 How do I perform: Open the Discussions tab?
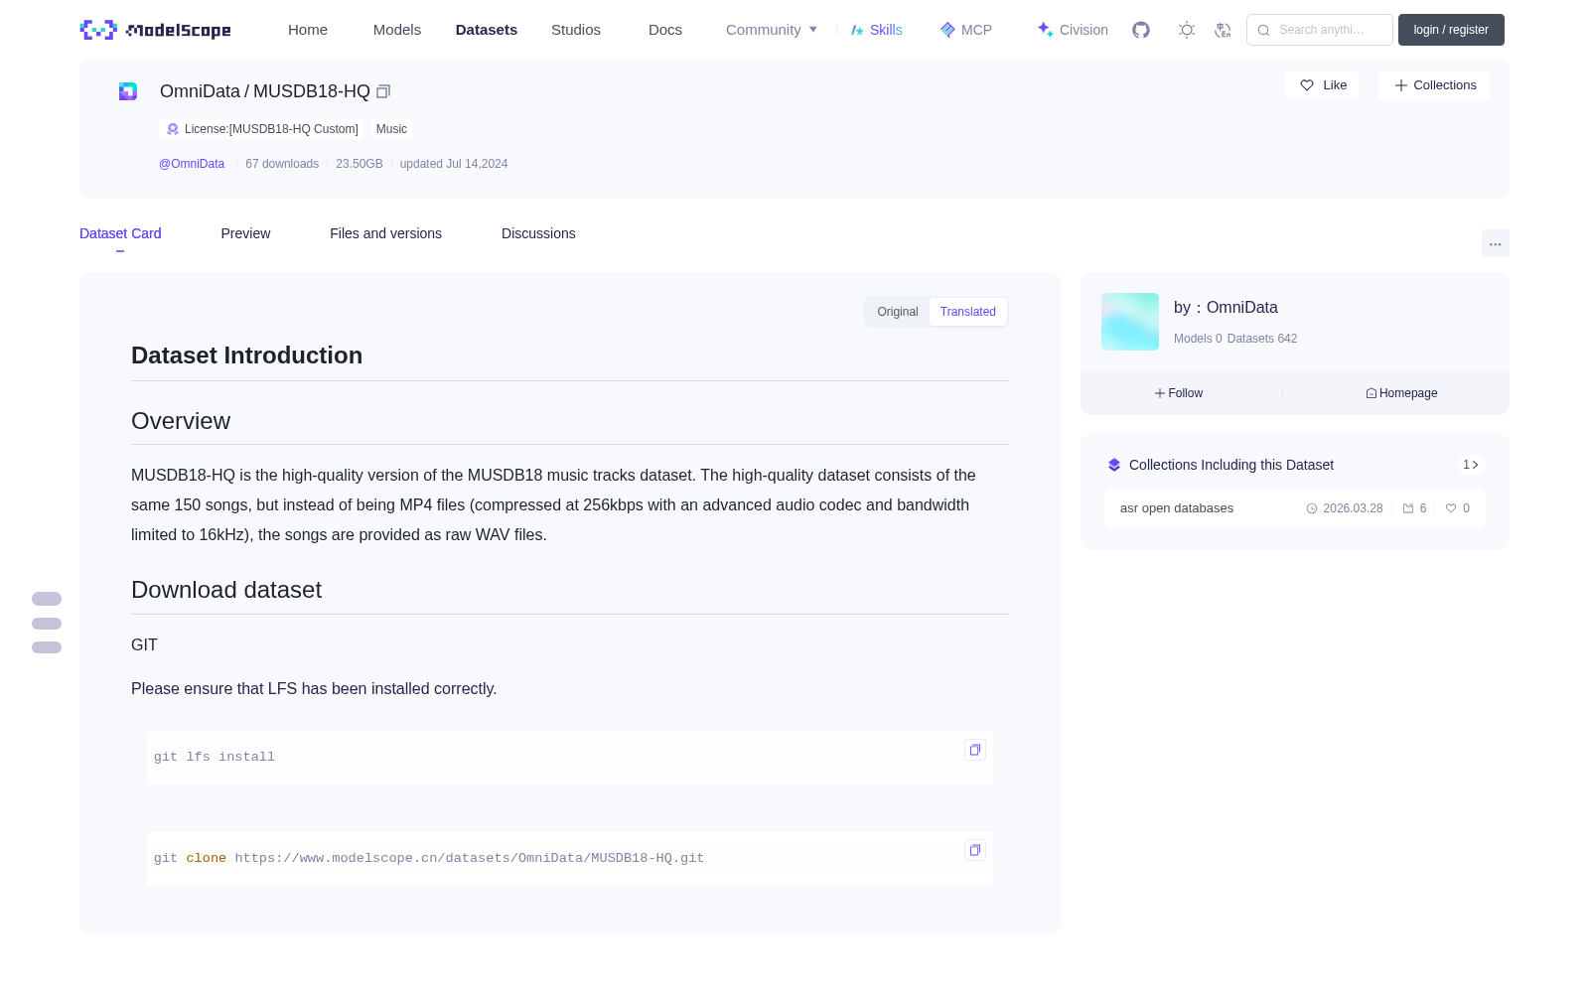pyautogui.click(x=538, y=233)
